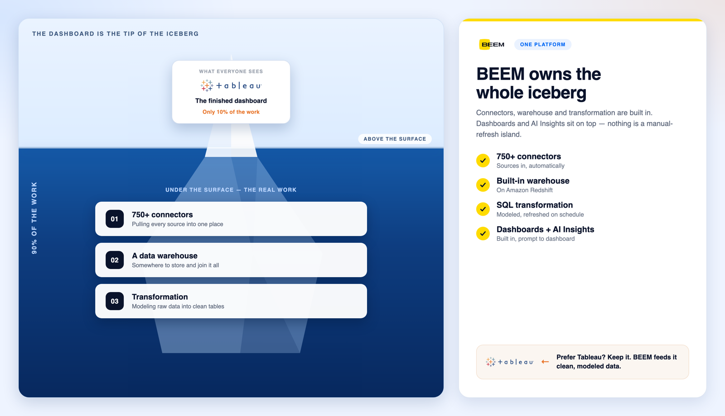Click the vertical '90% OF THE WORK' label
Viewport: 725px width, 416px height.
tap(34, 218)
